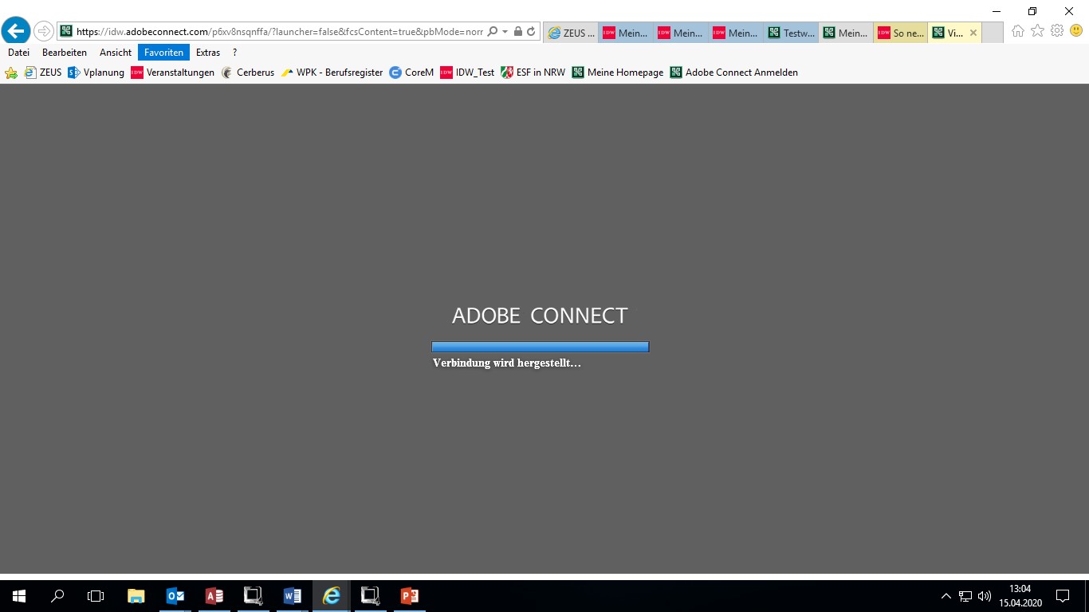
Task: Click the browser forward arrow button
Action: tap(43, 32)
